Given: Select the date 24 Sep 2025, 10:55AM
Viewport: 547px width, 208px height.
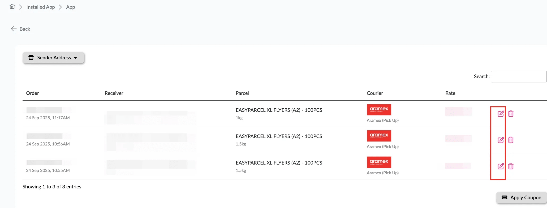Looking at the screenshot, I should pyautogui.click(x=48, y=170).
